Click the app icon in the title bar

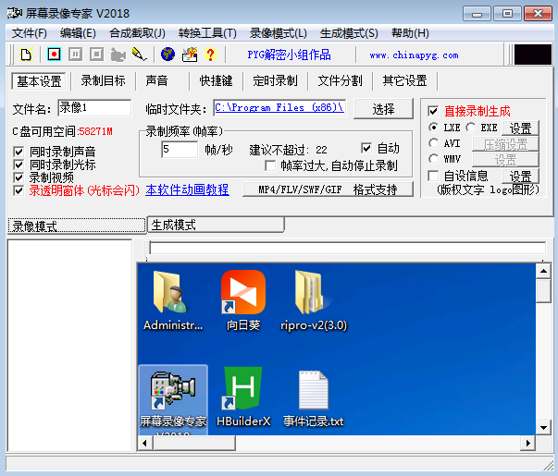(15, 13)
